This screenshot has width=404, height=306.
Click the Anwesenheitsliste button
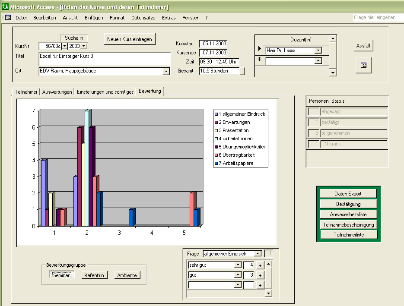(x=348, y=215)
